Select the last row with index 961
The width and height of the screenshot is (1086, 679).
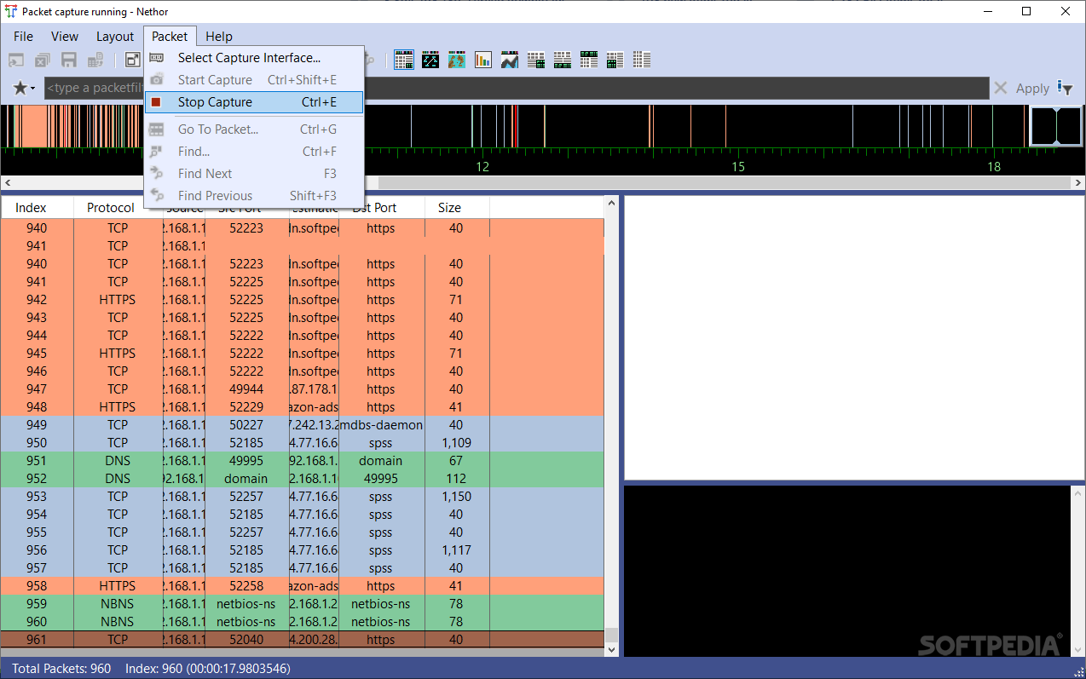[x=303, y=640]
